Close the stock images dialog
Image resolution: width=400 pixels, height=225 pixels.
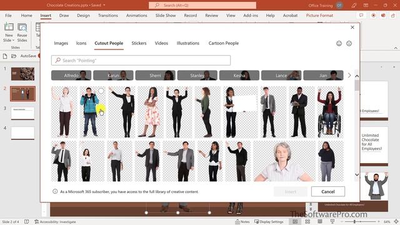(x=352, y=27)
